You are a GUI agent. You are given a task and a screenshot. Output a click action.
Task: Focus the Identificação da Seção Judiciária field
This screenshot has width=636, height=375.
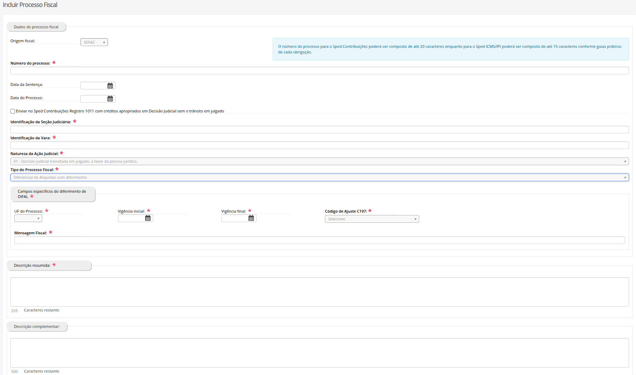[320, 130]
